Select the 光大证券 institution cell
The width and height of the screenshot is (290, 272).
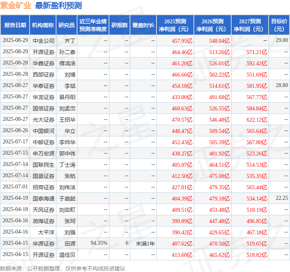pyautogui.click(x=44, y=120)
